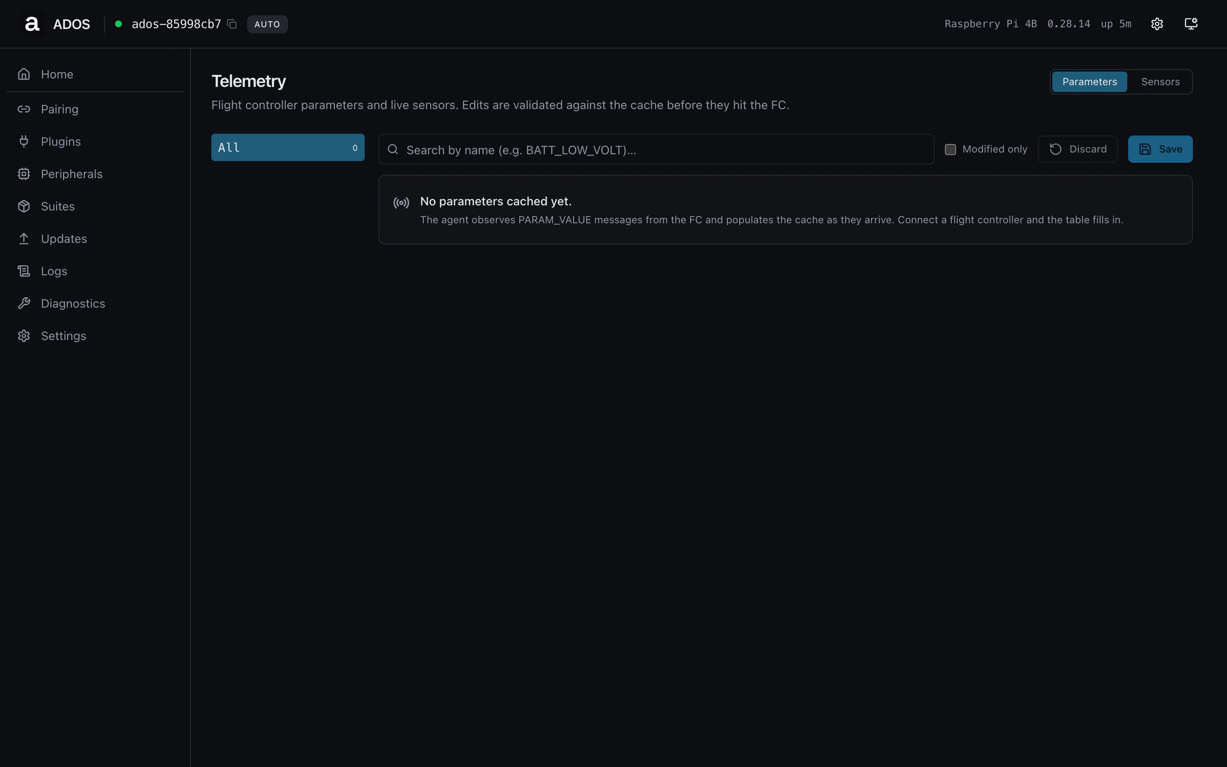Click the monitor display icon in header

(1191, 24)
